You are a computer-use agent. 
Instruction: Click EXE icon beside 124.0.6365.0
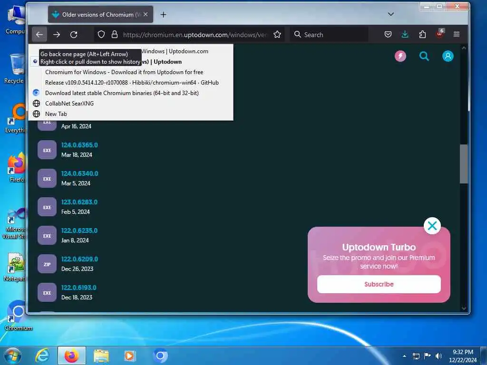(x=47, y=150)
